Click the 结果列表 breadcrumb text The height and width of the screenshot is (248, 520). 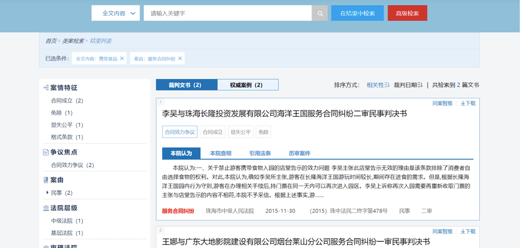(101, 41)
